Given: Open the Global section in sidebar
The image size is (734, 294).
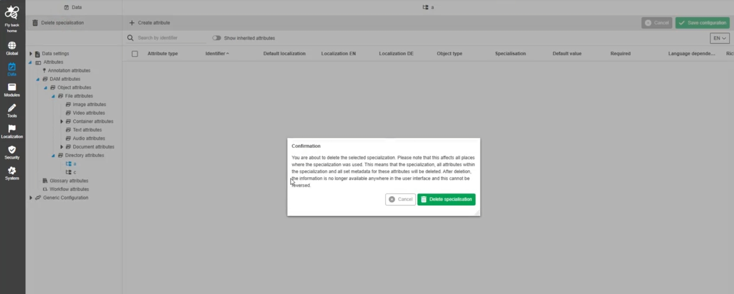Looking at the screenshot, I should [x=12, y=46].
